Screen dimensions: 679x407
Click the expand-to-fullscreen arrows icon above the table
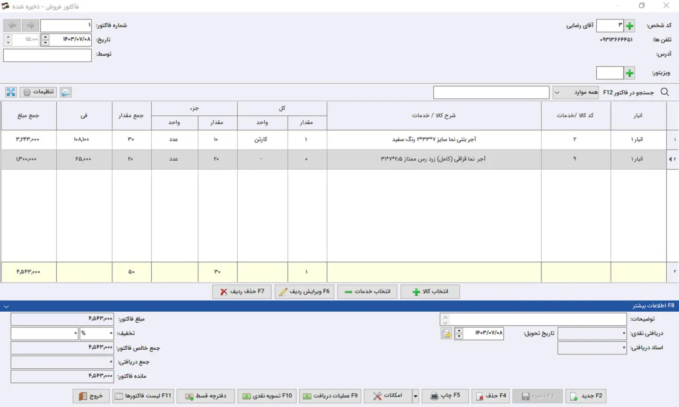tap(11, 92)
